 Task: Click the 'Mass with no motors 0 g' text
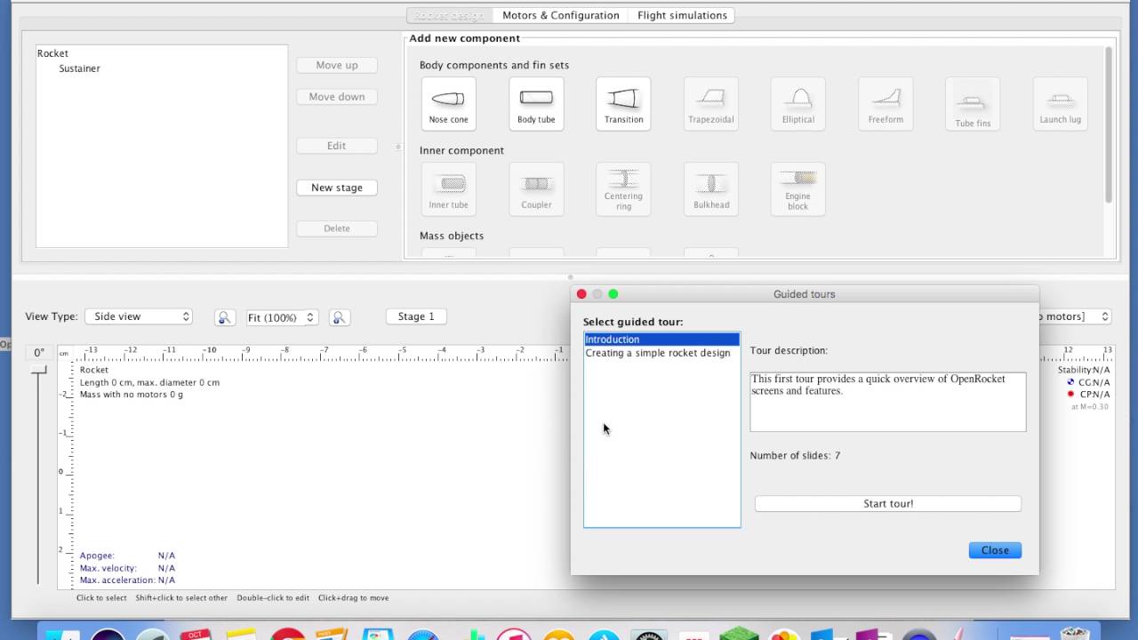(132, 395)
